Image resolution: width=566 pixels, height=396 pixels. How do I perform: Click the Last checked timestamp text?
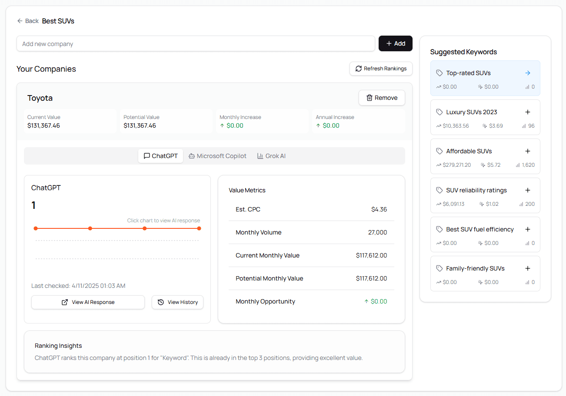(78, 286)
